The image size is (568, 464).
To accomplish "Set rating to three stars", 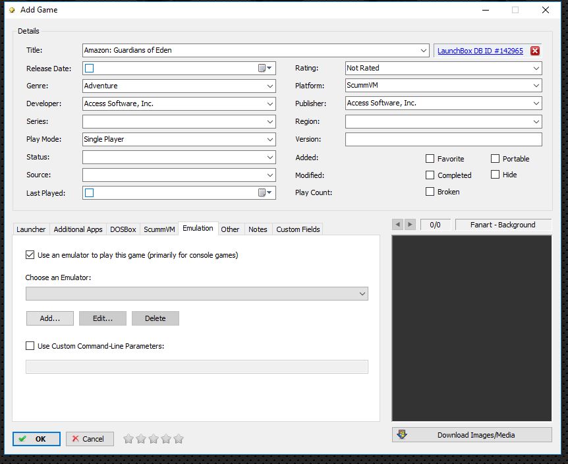I will tap(154, 439).
